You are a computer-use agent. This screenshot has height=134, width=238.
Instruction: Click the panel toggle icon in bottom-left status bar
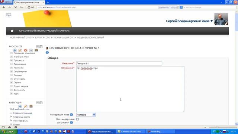pyautogui.click(x=3, y=127)
